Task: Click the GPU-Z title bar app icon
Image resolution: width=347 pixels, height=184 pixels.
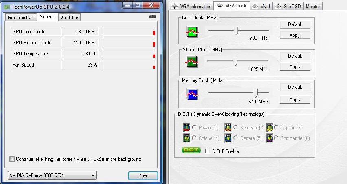Action: pyautogui.click(x=7, y=7)
